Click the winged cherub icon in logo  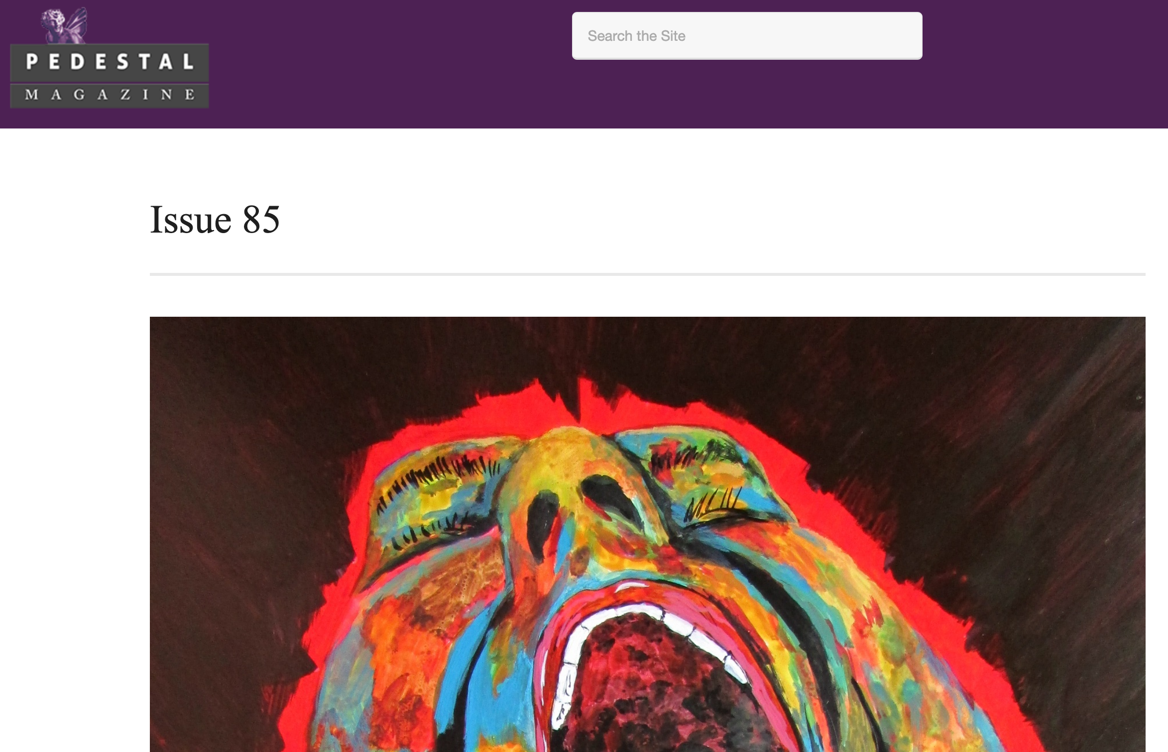pos(64,25)
